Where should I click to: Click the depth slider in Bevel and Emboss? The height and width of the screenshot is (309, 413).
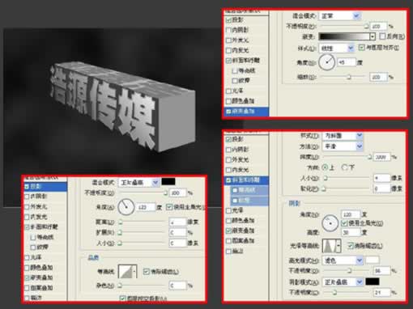point(347,156)
